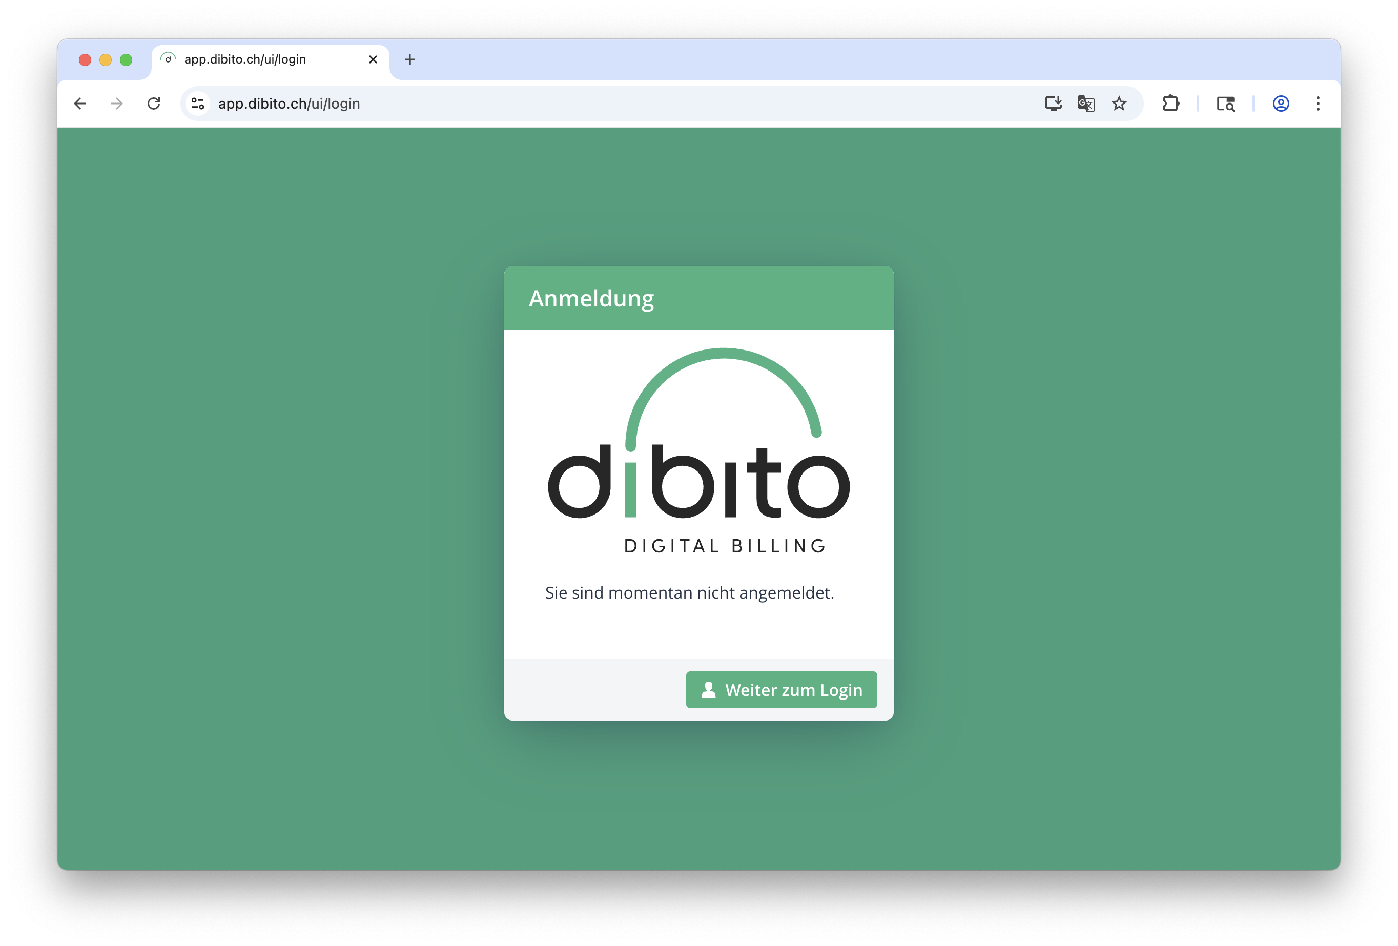Screen dimensions: 1398x946
Task: Open a new browser tab
Action: pos(409,59)
